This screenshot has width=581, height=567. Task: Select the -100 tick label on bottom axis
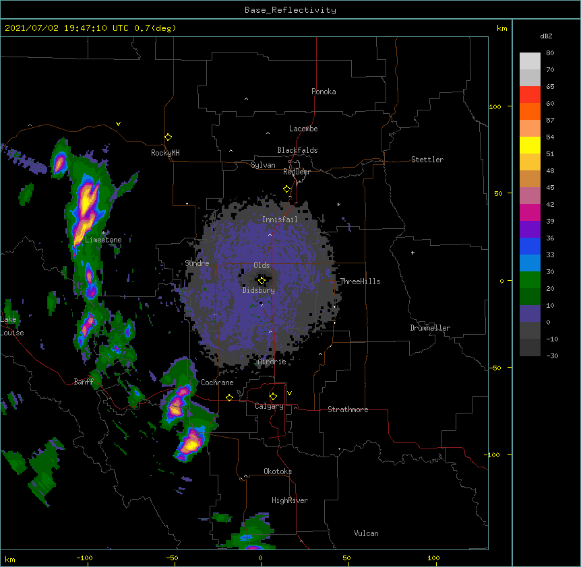click(84, 558)
